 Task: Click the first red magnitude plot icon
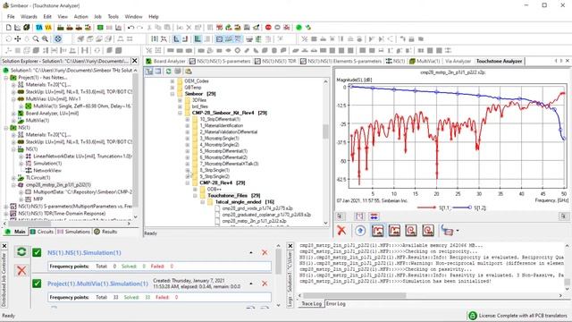[x=377, y=231]
